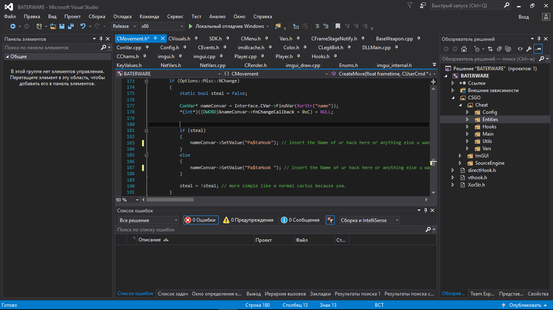This screenshot has width=553, height=310.
Task: Click the Undo arrow icon
Action: [x=83, y=26]
